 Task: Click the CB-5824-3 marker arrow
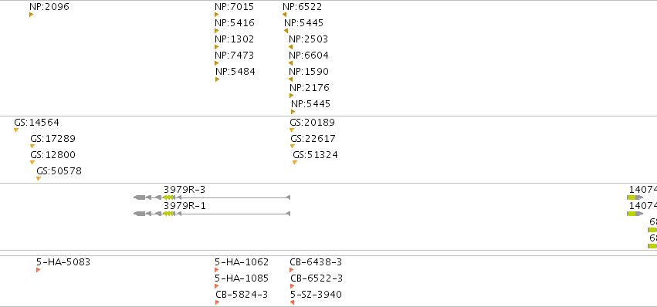218,302
